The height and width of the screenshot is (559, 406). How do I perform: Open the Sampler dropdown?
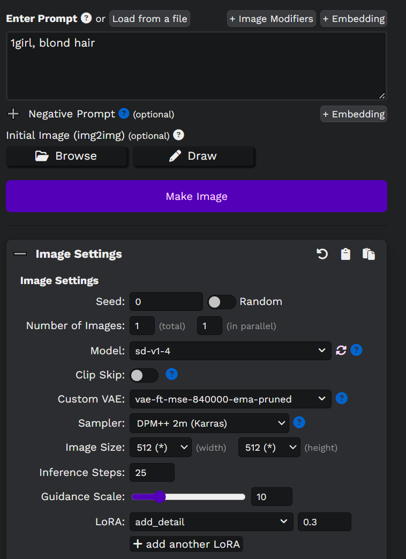pos(209,423)
